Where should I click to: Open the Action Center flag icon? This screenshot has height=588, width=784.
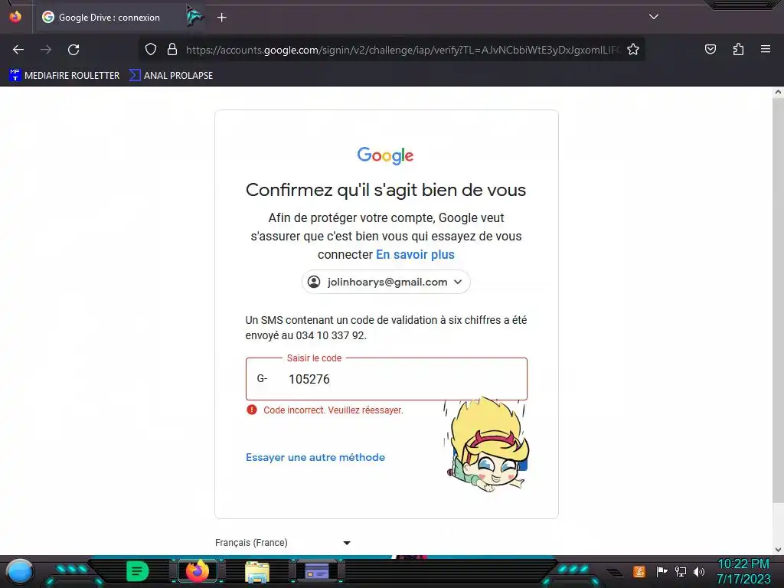pos(661,571)
